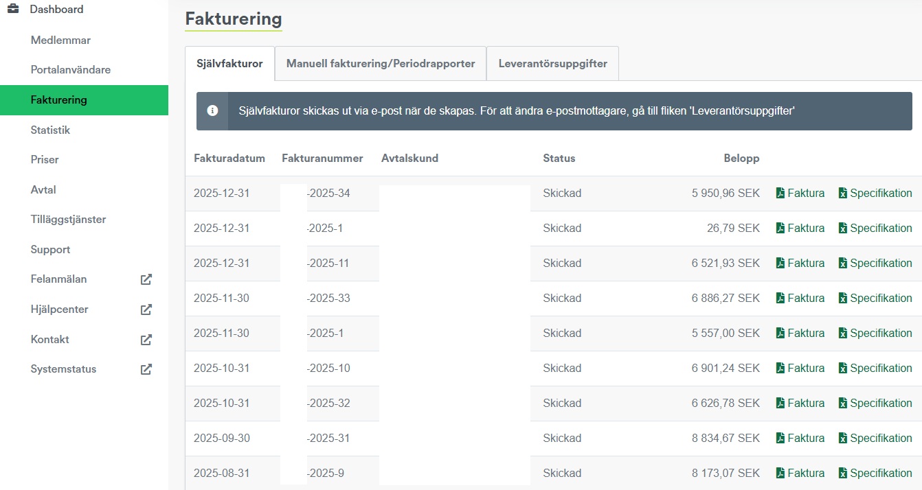922x490 pixels.
Task: Click the info icon in the banner
Action: (x=213, y=111)
